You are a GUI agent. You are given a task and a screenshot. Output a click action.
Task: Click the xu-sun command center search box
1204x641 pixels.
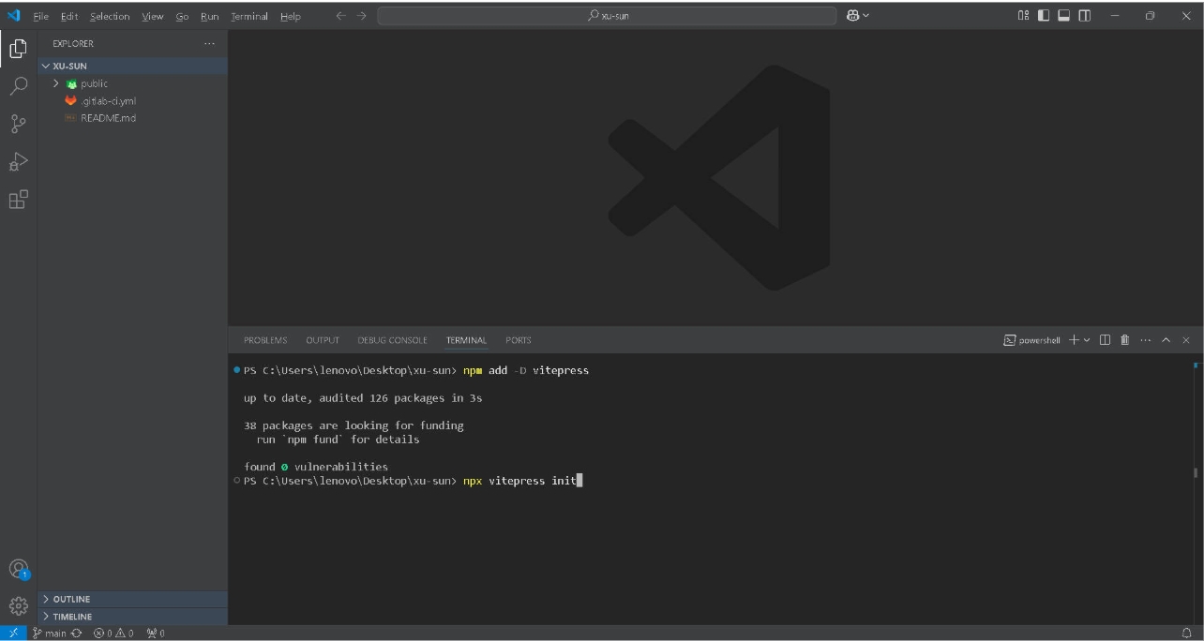coord(607,16)
